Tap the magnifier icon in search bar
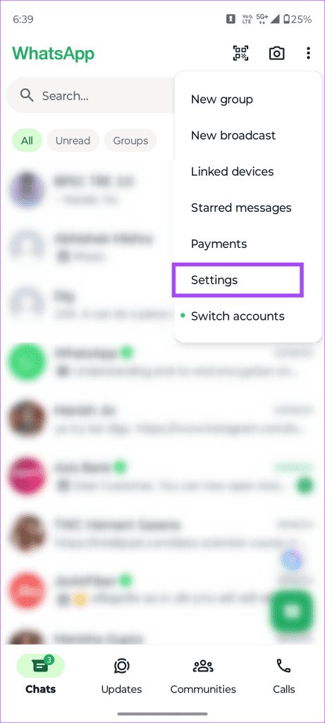Screen dimensions: 325x723 (x=27, y=95)
